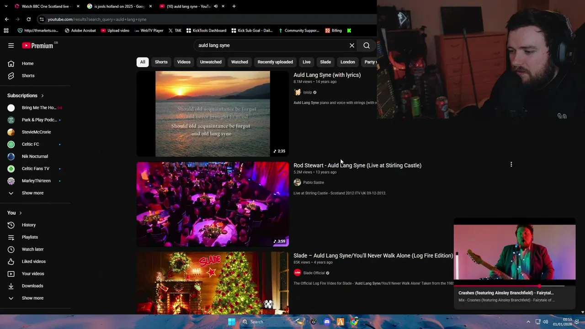Open Pablo Sastre channel avatar

click(298, 182)
